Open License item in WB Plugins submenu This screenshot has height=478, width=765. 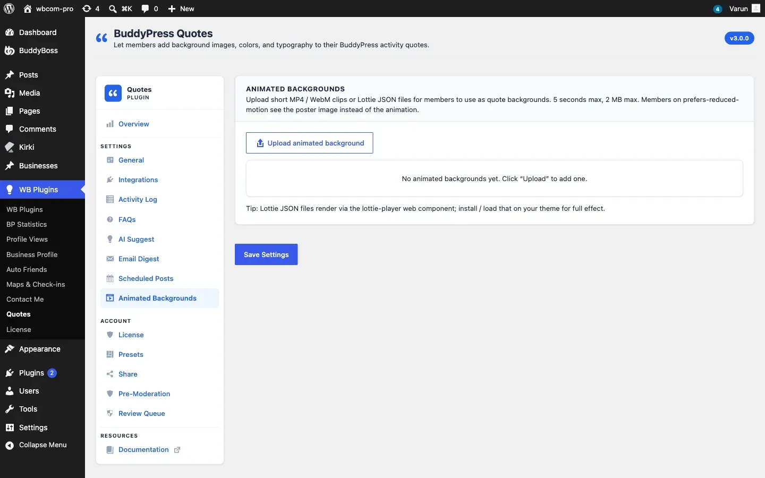click(19, 329)
